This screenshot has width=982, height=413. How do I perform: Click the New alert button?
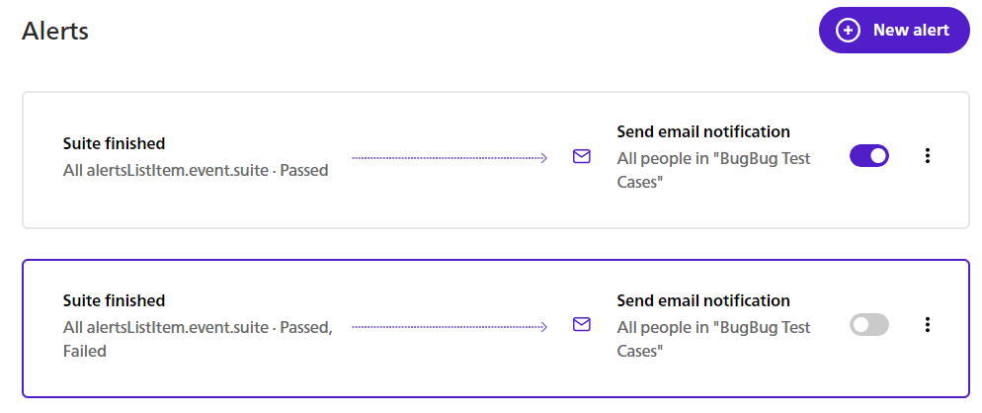[x=894, y=30]
